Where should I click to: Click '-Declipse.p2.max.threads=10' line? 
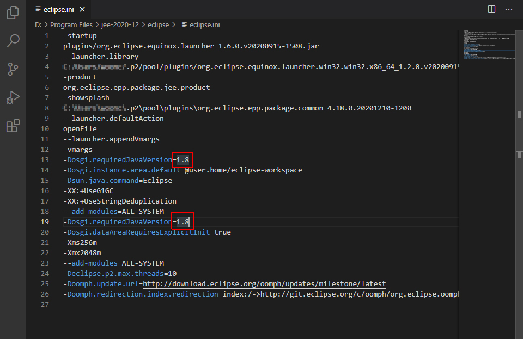tap(120, 273)
